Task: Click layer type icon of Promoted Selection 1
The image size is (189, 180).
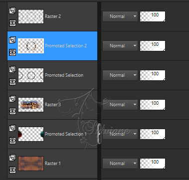Action: click(x=12, y=128)
